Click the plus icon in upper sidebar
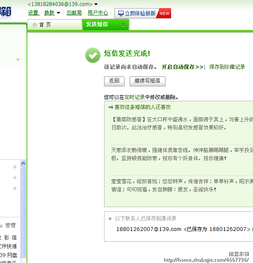The height and width of the screenshot is (263, 253). [x=18, y=59]
